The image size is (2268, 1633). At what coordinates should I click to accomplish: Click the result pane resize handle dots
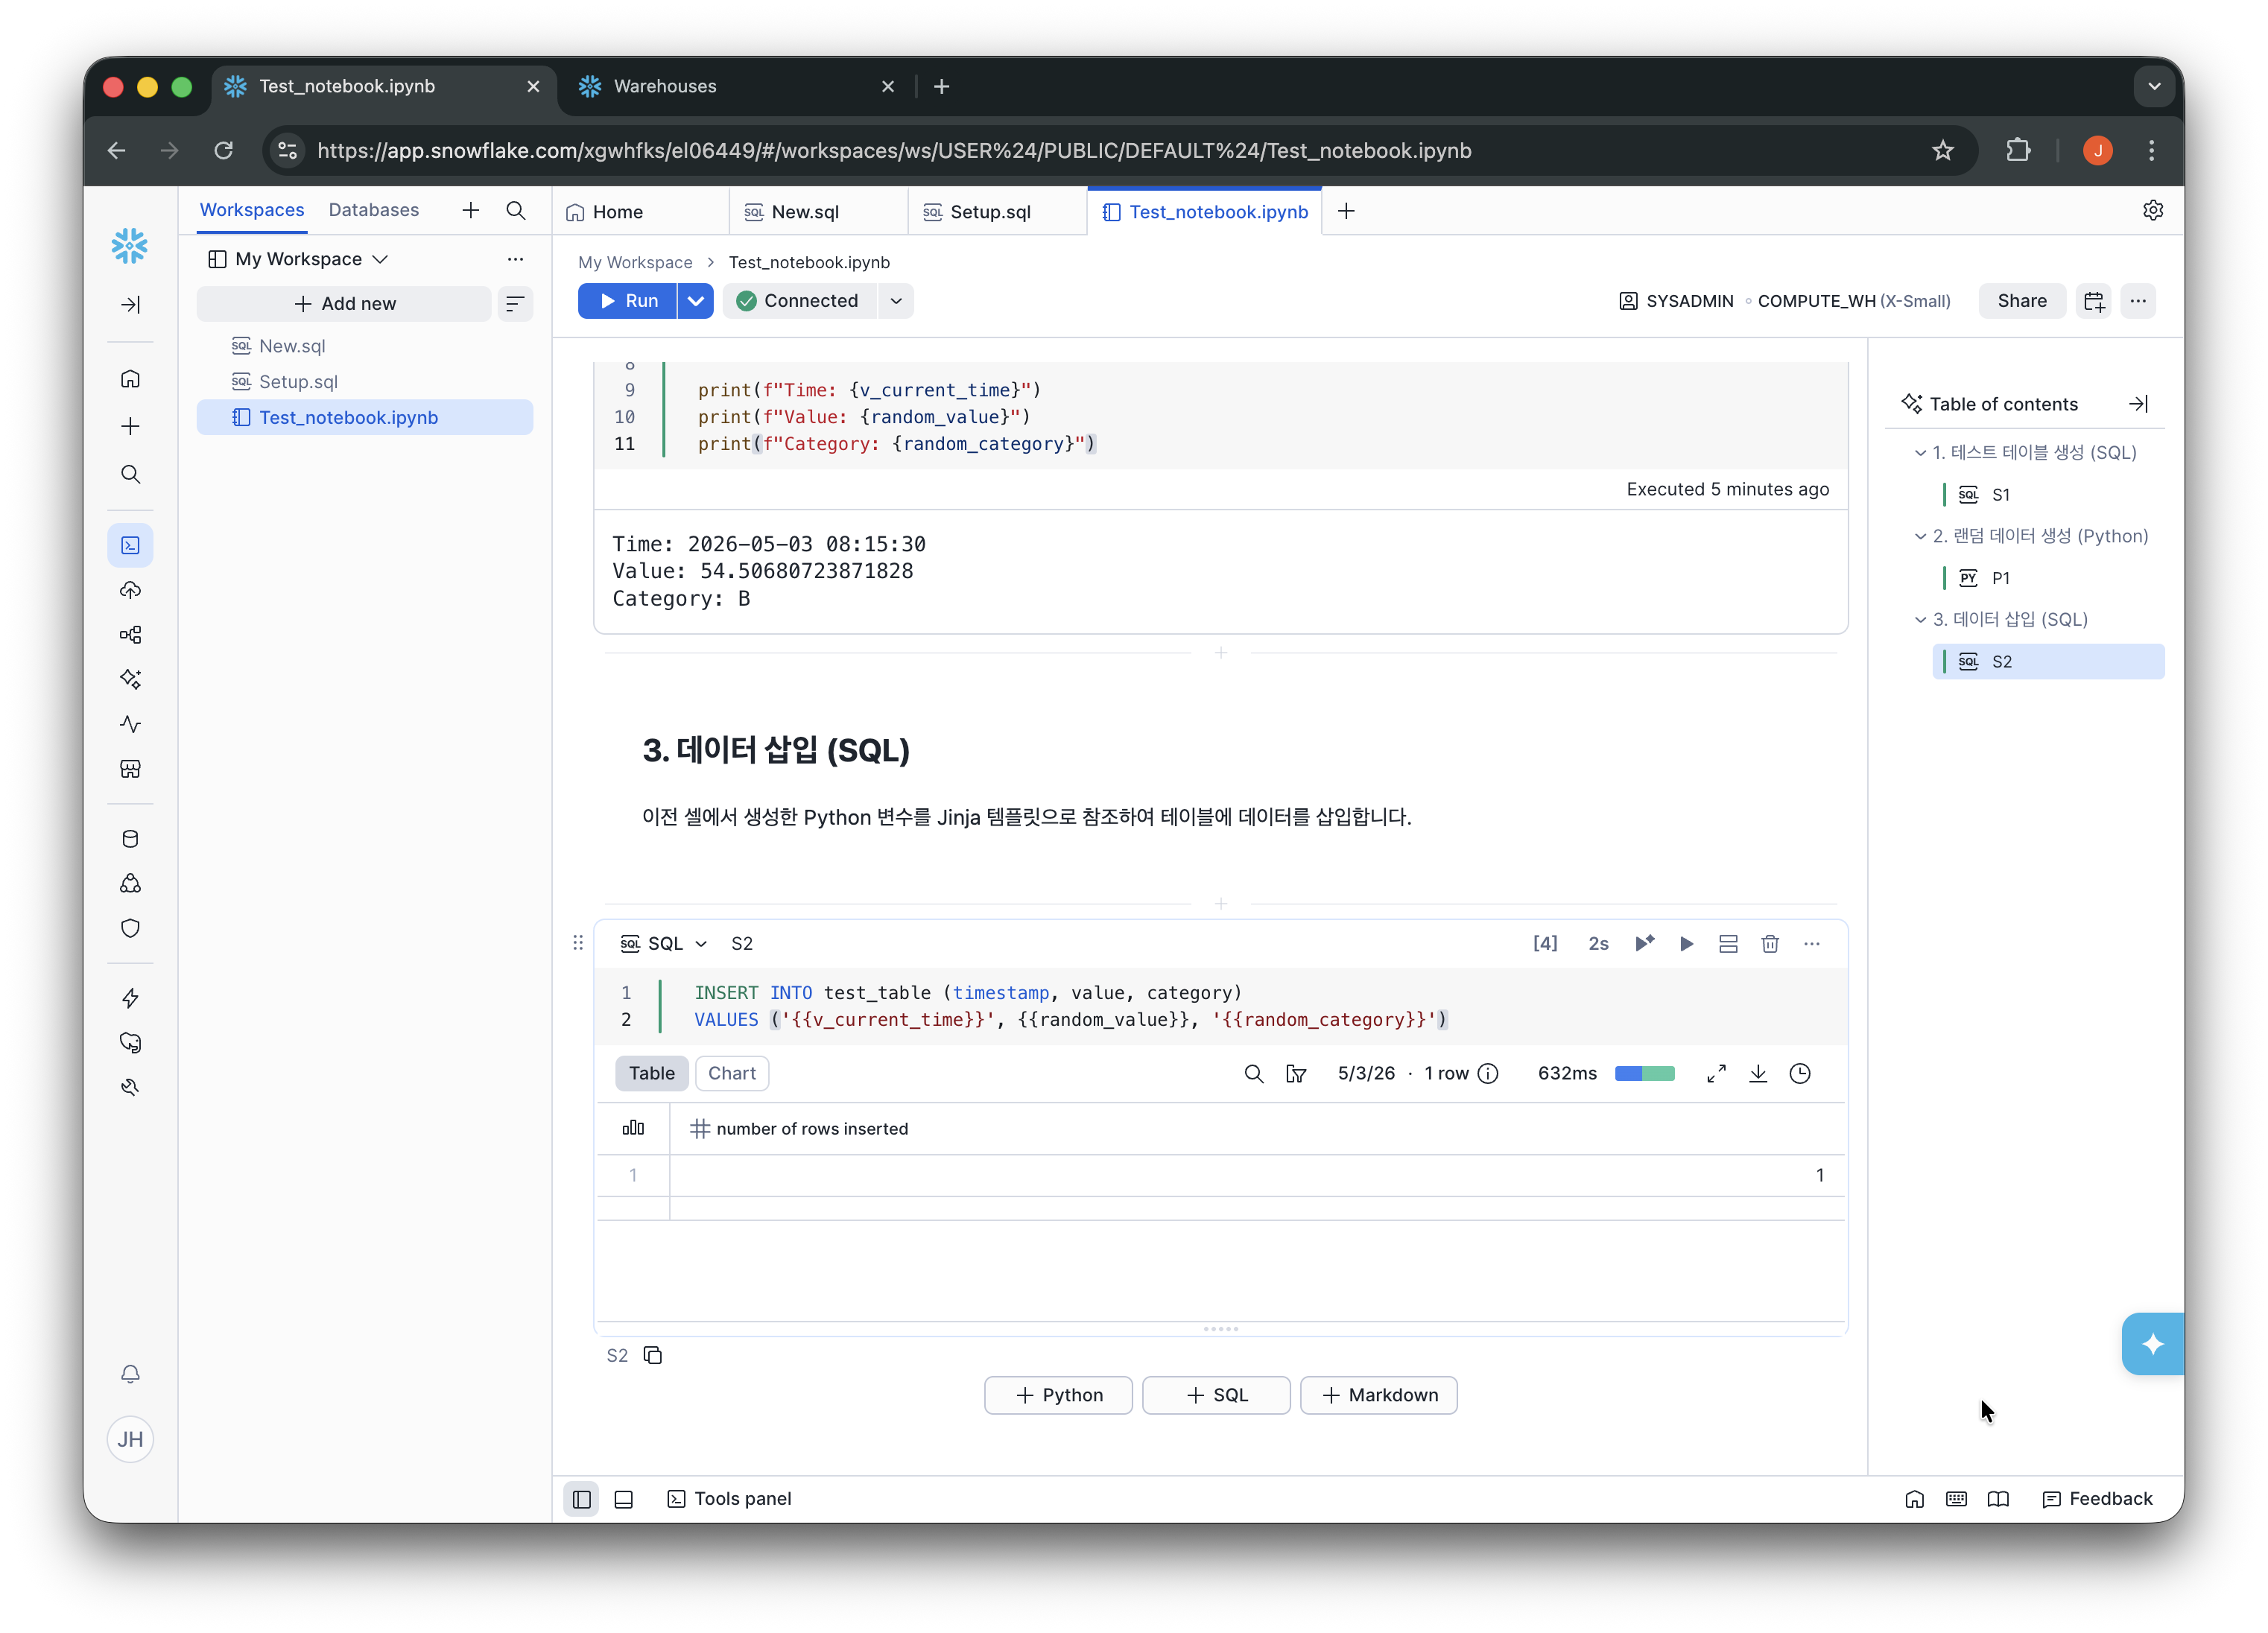1221,1329
